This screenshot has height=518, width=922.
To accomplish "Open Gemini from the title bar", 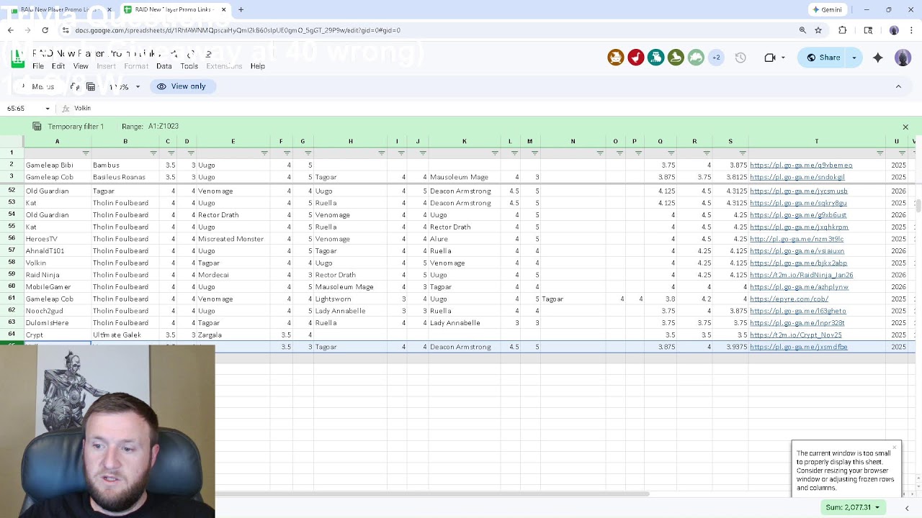I will [x=827, y=9].
